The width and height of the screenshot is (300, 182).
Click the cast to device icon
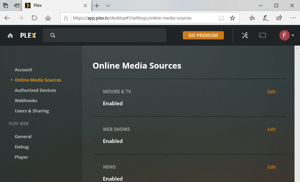[x=262, y=35]
